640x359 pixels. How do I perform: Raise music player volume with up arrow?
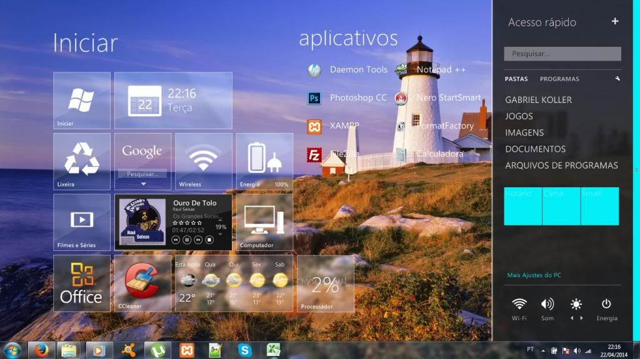(x=221, y=220)
